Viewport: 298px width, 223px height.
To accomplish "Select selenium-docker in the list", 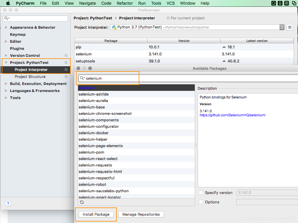I will tap(136, 133).
